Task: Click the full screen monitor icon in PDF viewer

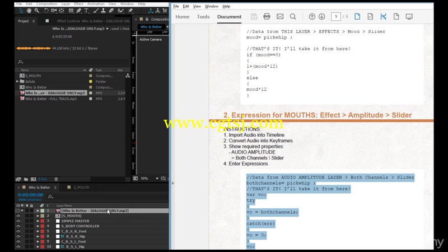Action: [x=409, y=17]
